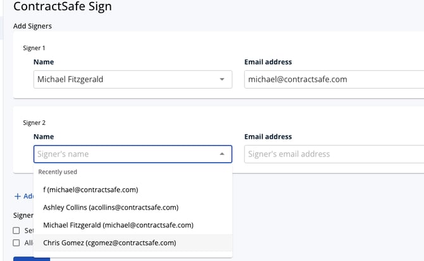
Task: Expand the Signer 1 name dropdown arrow
Action: (x=222, y=79)
